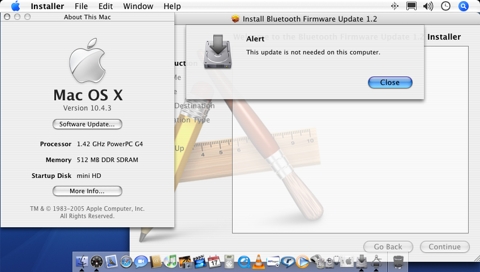Click the Displays icon in menu bar
Screen dimensions: 480x272
tap(411, 6)
